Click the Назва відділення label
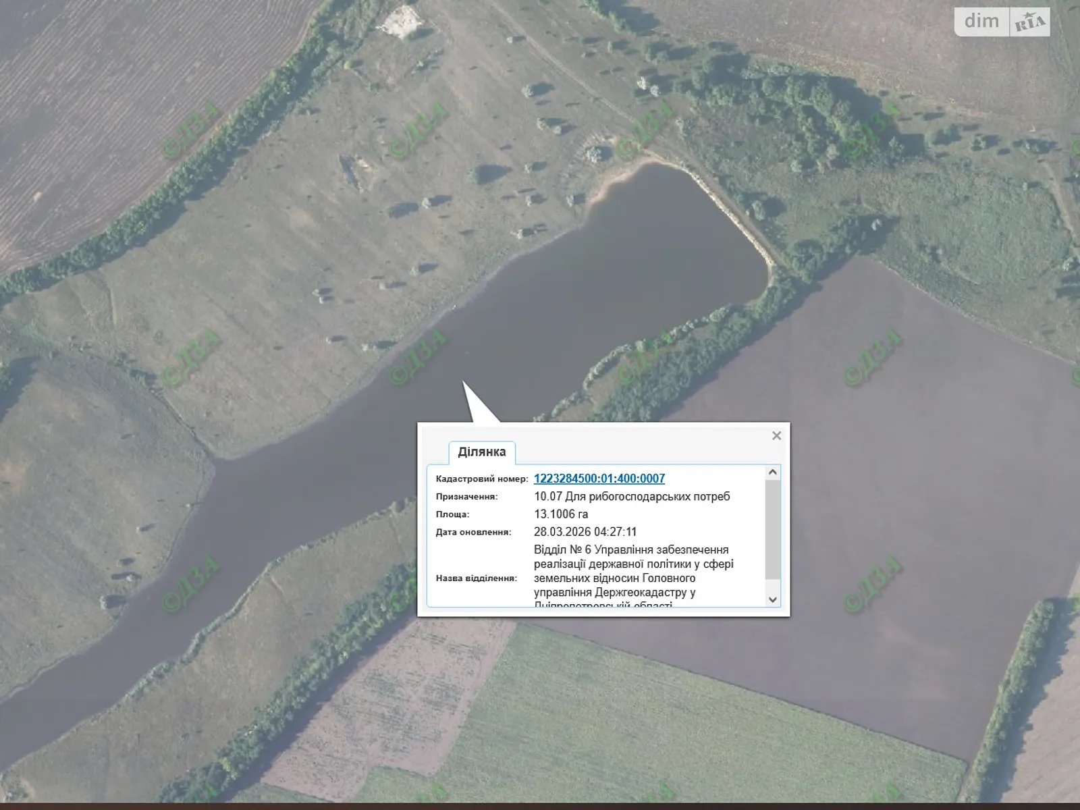This screenshot has height=810, width=1080. [x=476, y=578]
